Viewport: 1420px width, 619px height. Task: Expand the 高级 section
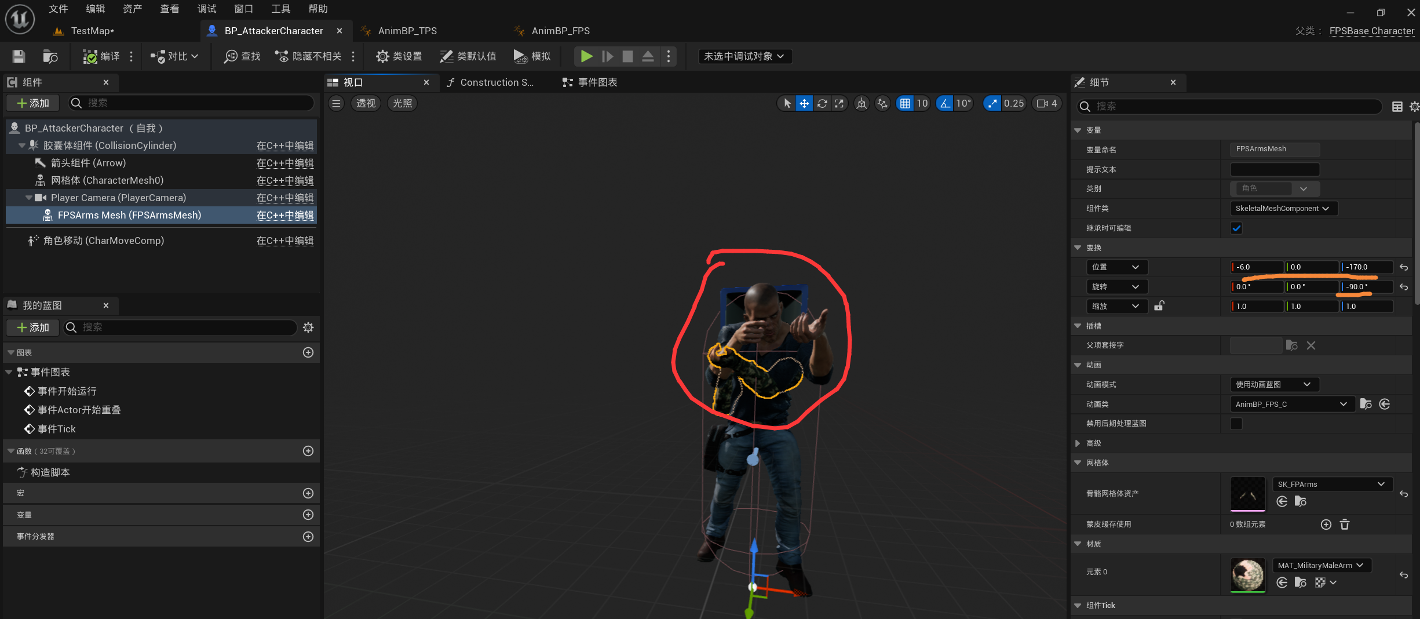pos(1078,443)
